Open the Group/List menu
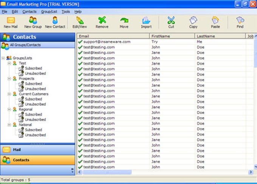Image resolution: width=257 pixels, height=184 pixels. (49, 12)
